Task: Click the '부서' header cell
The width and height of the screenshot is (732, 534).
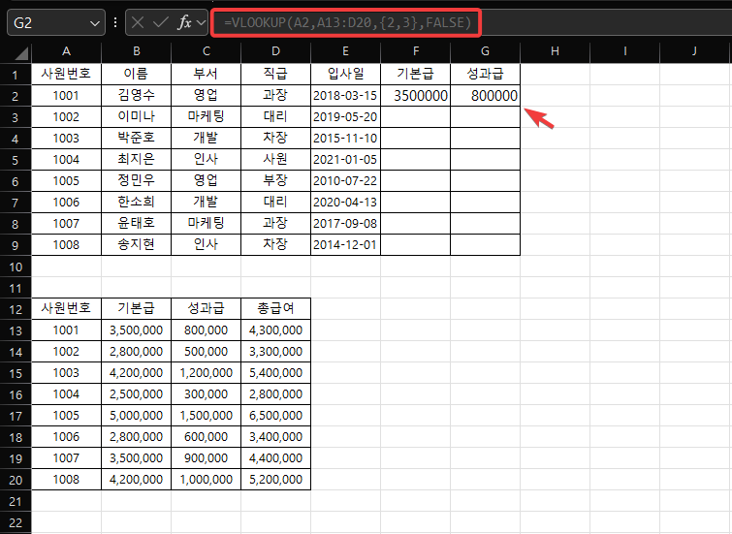Action: click(206, 74)
